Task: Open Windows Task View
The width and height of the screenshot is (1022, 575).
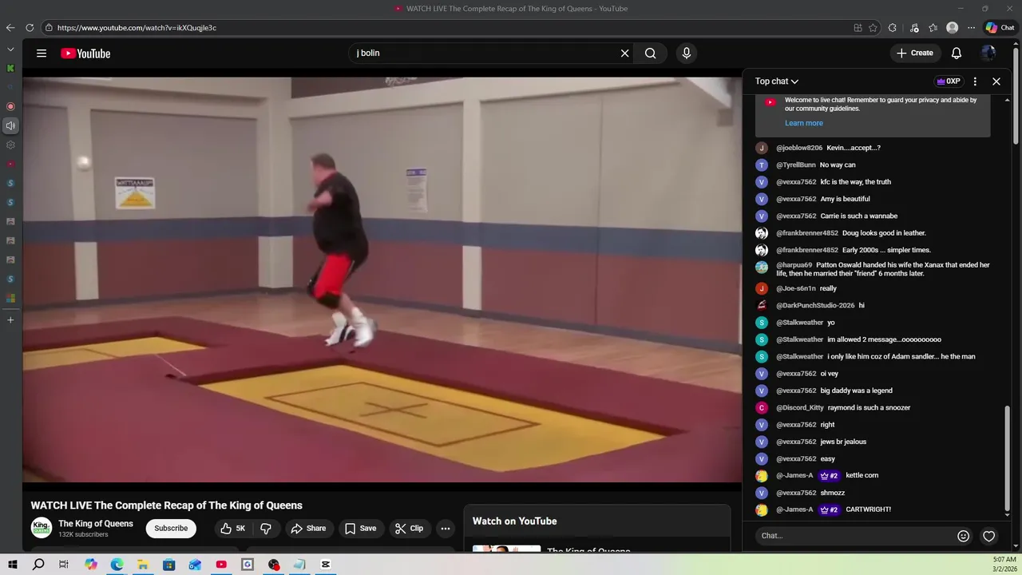Action: pyautogui.click(x=64, y=565)
